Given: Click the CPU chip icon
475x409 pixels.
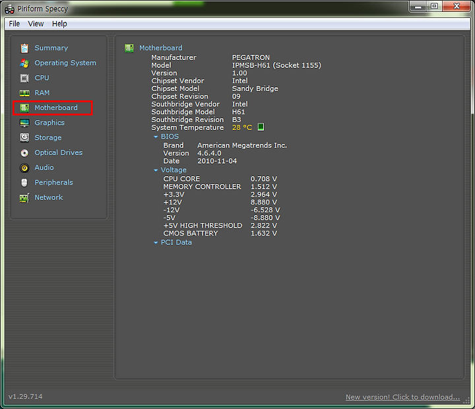Looking at the screenshot, I should [24, 78].
